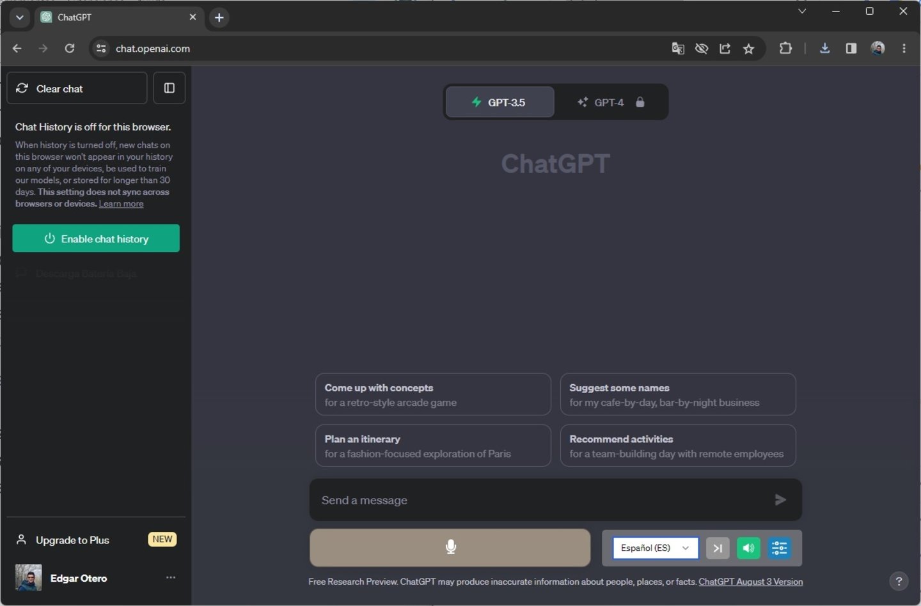The width and height of the screenshot is (921, 606).
Task: Click the translate page icon
Action: (678, 49)
